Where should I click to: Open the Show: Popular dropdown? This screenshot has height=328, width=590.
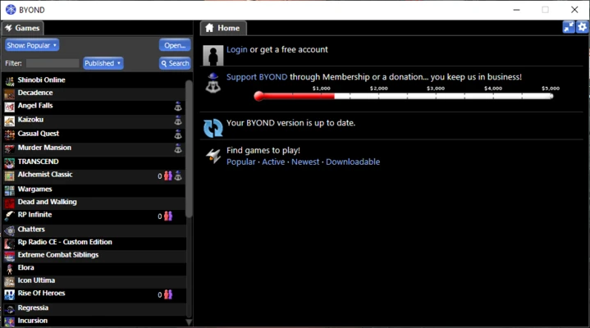coord(32,45)
